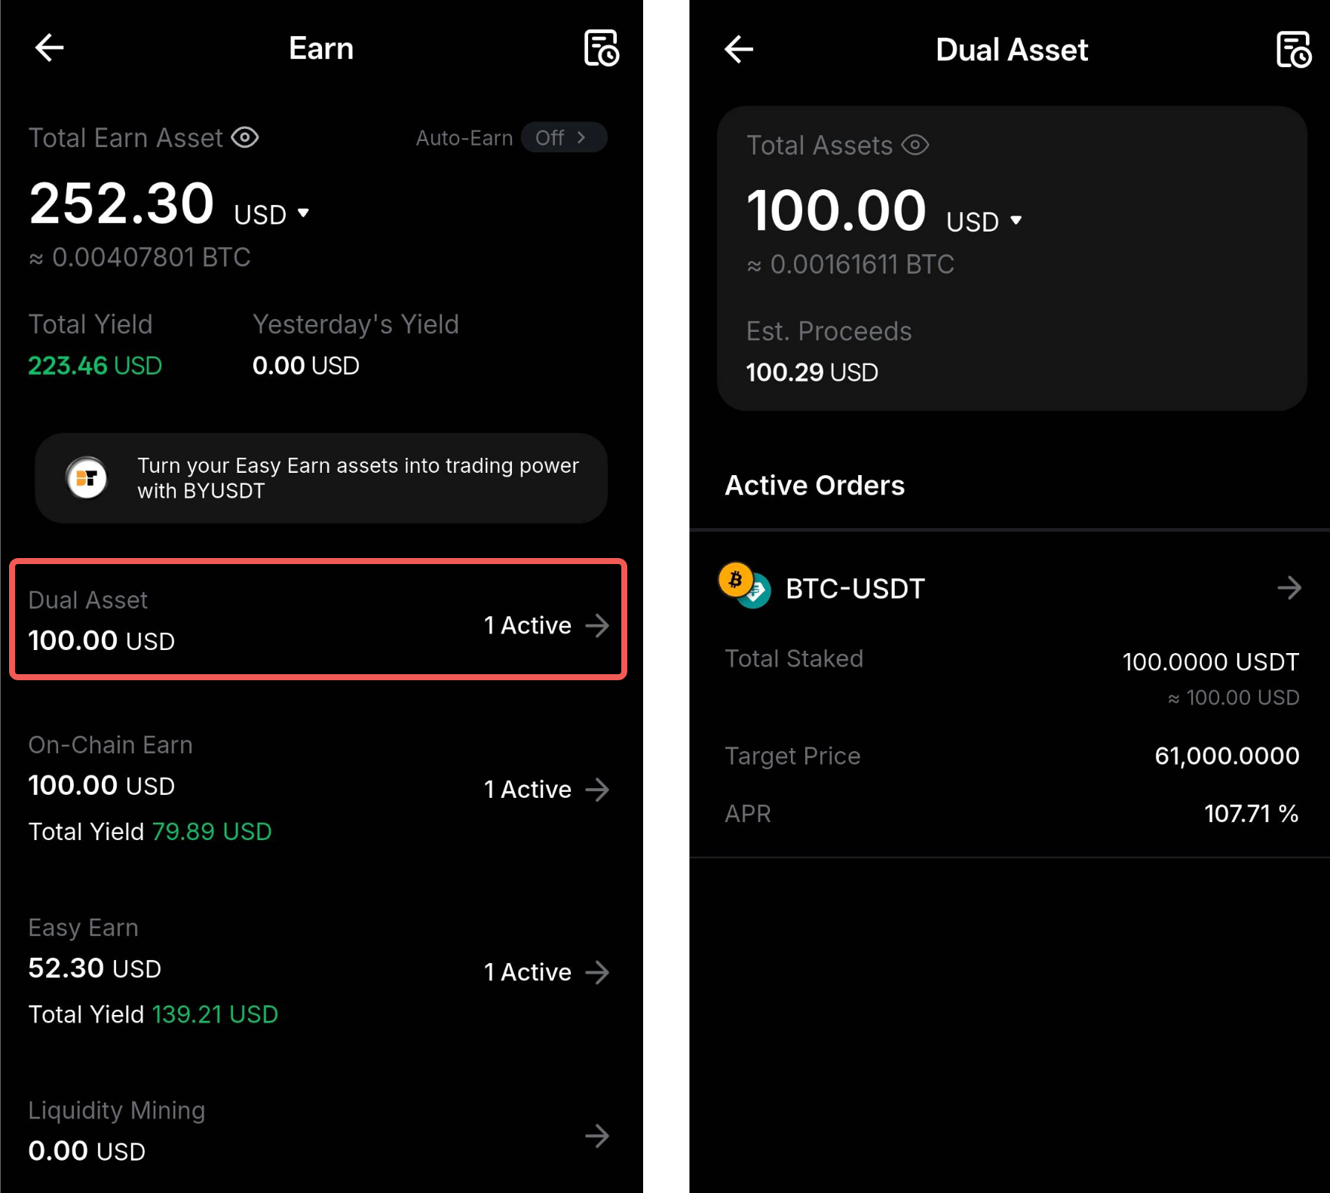Tap the Active Orders heading
The height and width of the screenshot is (1193, 1330).
(814, 486)
